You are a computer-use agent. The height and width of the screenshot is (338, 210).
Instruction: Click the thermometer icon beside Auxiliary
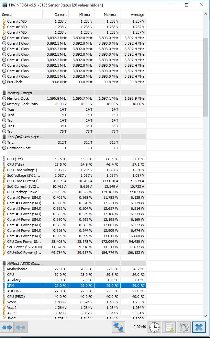(4, 280)
